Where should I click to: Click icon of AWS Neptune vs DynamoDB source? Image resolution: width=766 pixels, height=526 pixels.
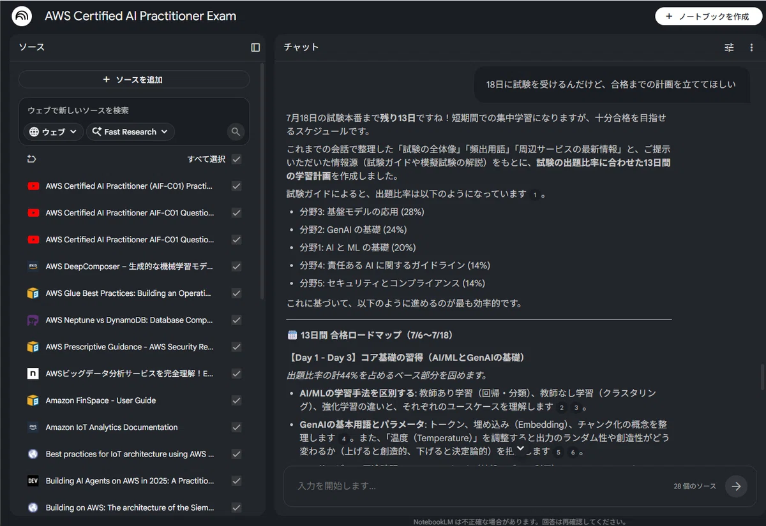pyautogui.click(x=33, y=320)
